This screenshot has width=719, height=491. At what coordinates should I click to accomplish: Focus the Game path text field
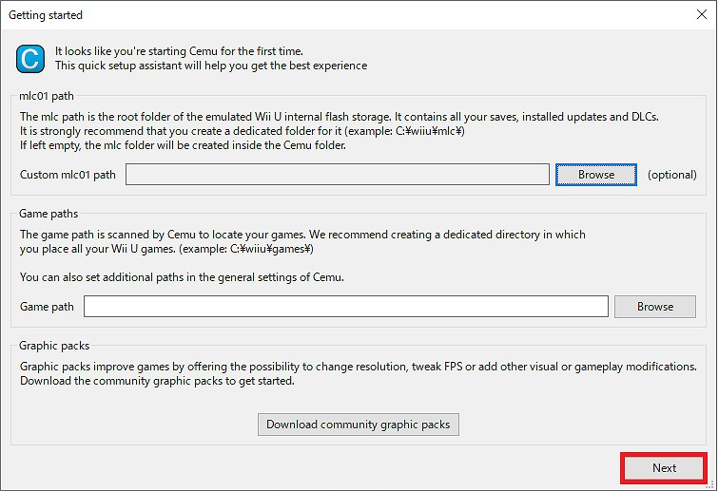346,307
